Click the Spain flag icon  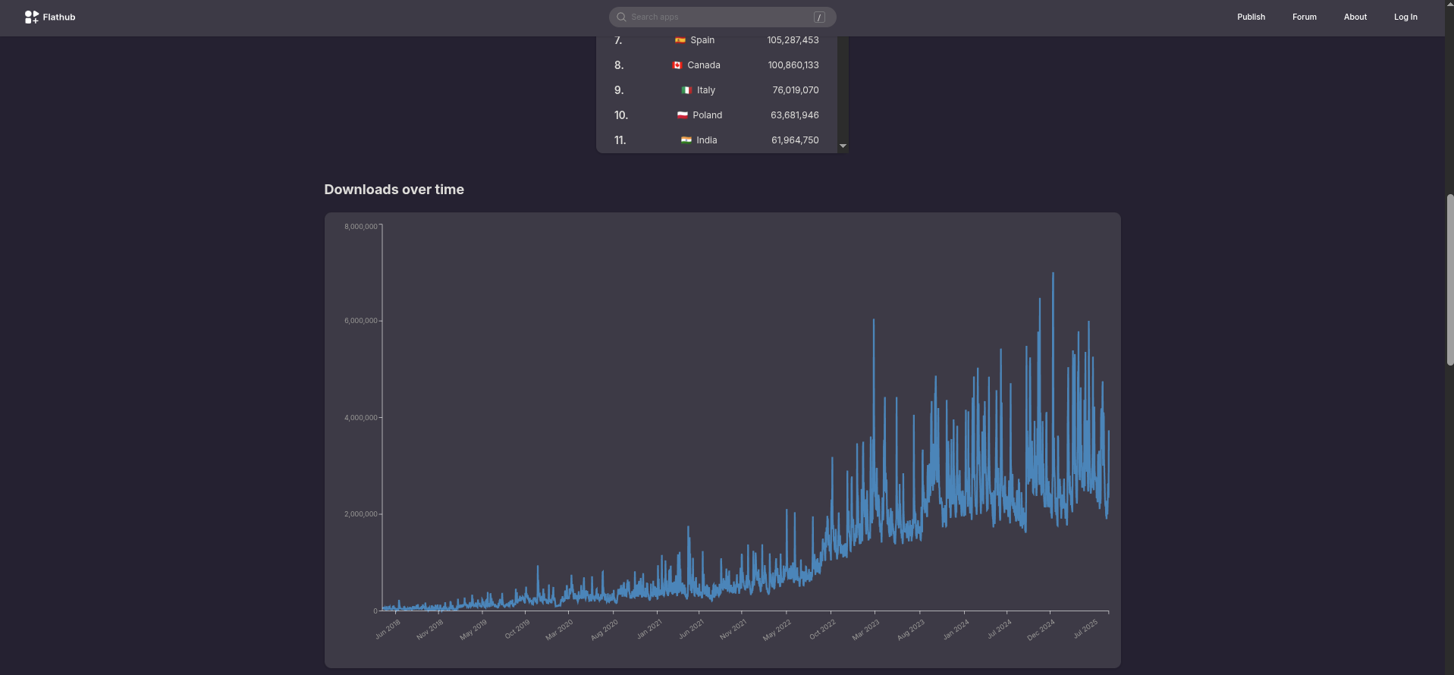(680, 40)
